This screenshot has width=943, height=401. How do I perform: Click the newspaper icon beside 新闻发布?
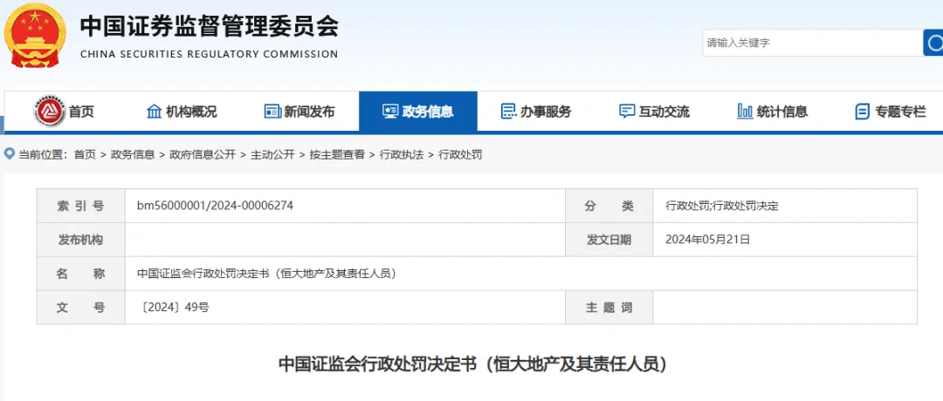pyautogui.click(x=272, y=112)
